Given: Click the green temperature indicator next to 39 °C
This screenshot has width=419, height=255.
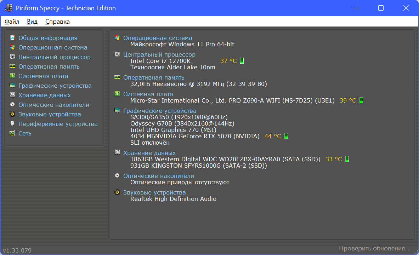Looking at the screenshot, I should pyautogui.click(x=361, y=100).
